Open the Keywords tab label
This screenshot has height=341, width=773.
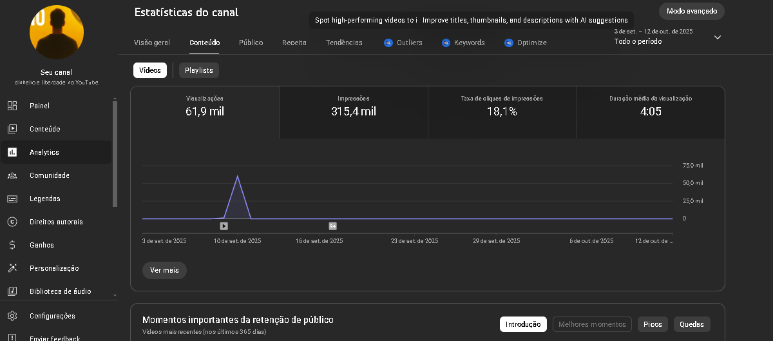(x=470, y=43)
